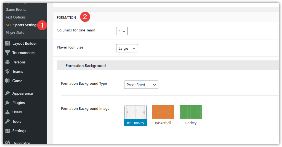Click the Columns for one Team label
282x147 pixels.
point(76,30)
